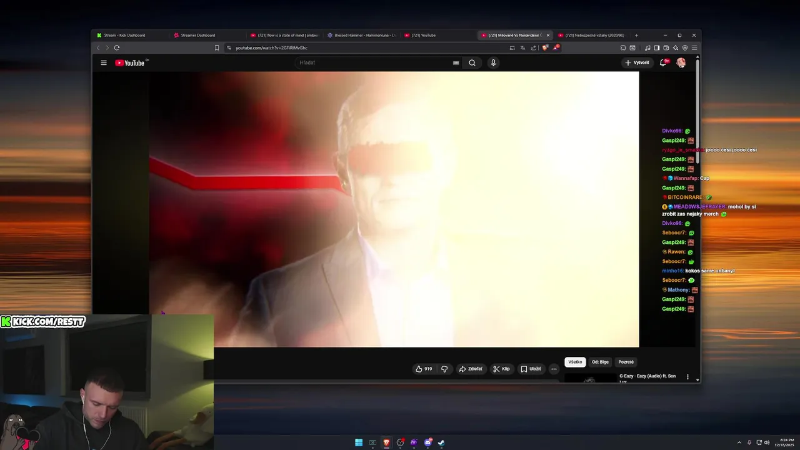Click the translate page icon in address bar
800x450 pixels.
click(x=523, y=47)
